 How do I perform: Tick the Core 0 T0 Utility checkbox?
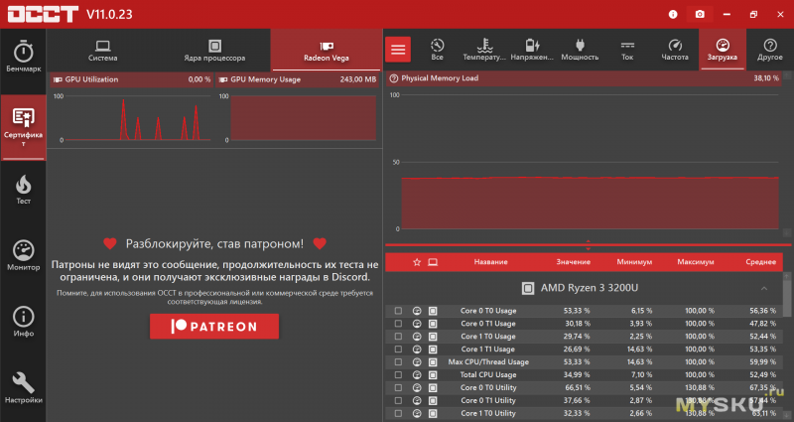tap(399, 387)
